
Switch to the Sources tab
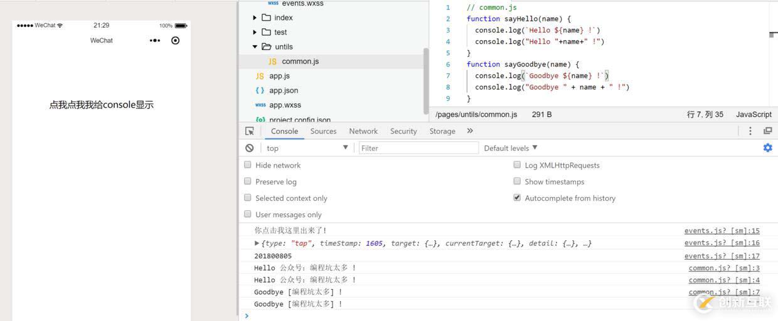tap(324, 131)
